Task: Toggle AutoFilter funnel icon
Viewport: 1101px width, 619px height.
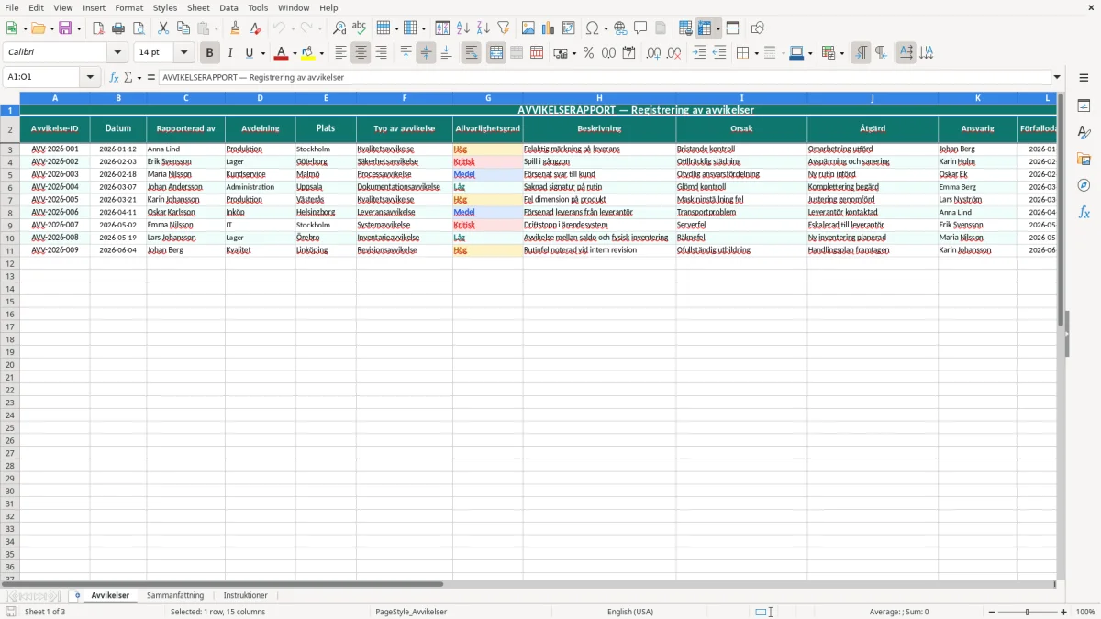Action: pos(504,28)
